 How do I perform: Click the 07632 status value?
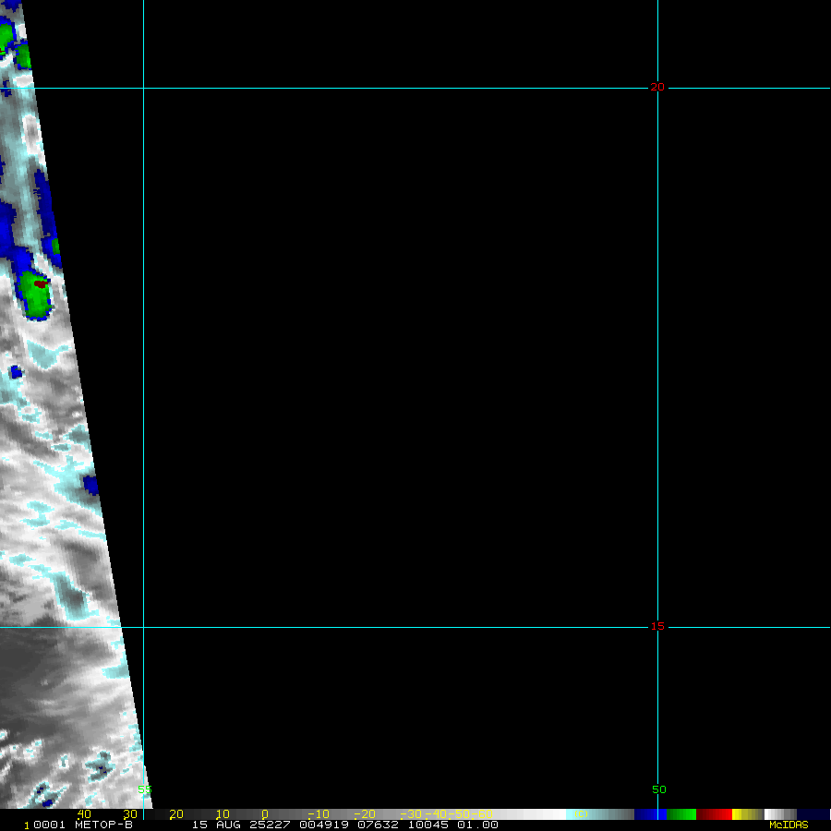point(378,825)
